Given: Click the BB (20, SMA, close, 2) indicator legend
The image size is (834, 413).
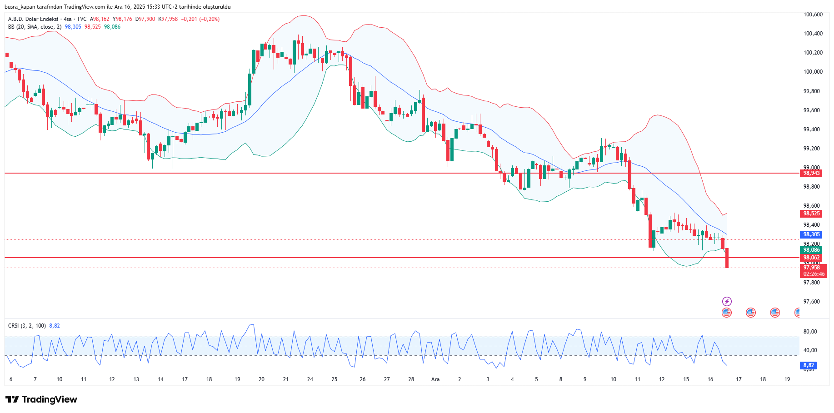Looking at the screenshot, I should pos(35,27).
